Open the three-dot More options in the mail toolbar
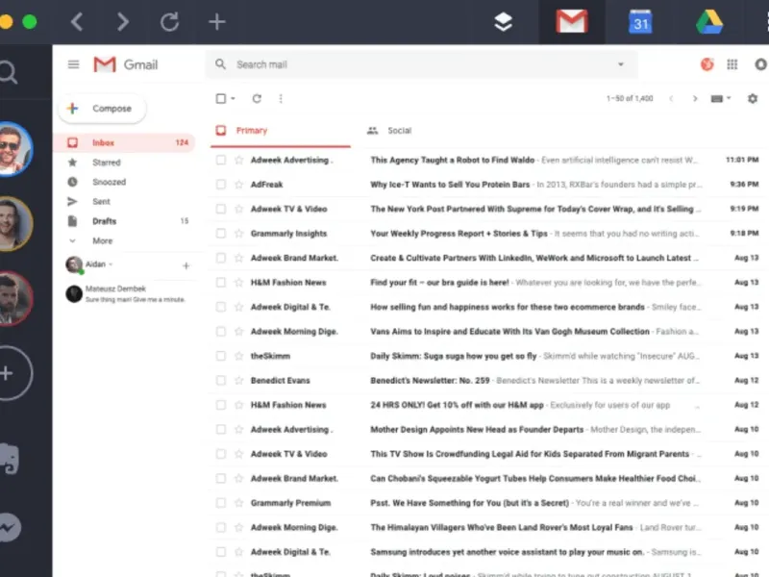The height and width of the screenshot is (577, 769). (281, 99)
